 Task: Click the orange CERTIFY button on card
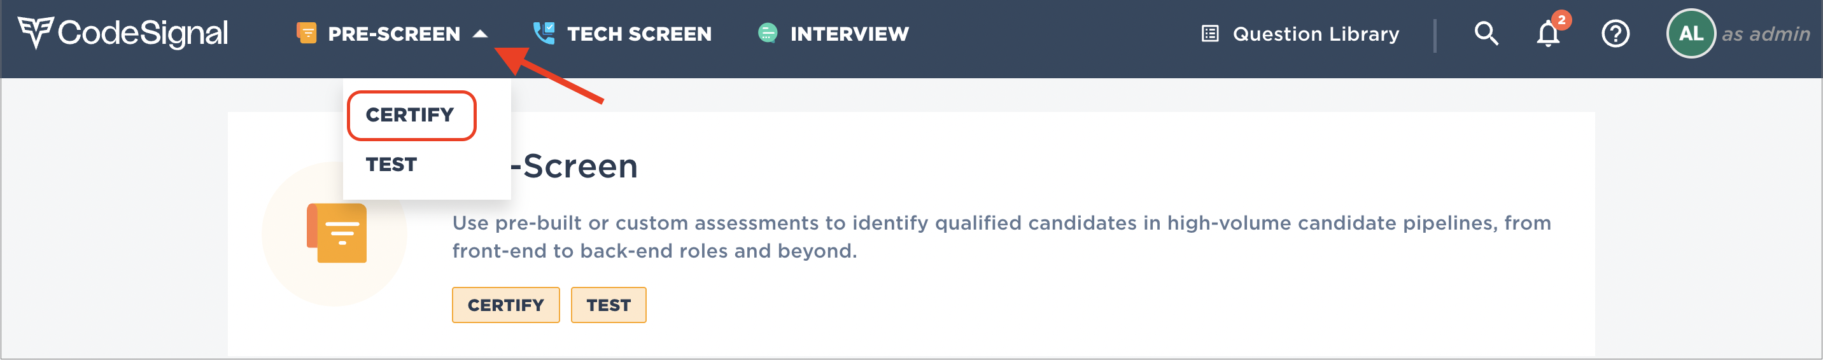(x=506, y=305)
